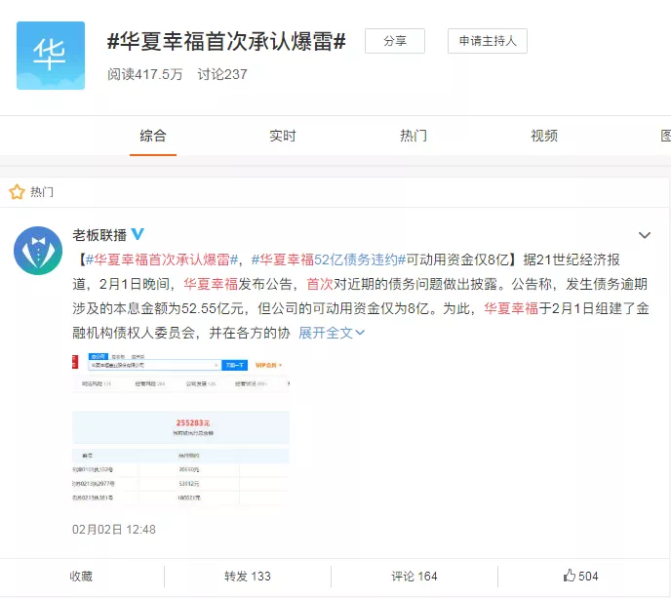Open the post's screenshot thumbnail

(x=180, y=432)
